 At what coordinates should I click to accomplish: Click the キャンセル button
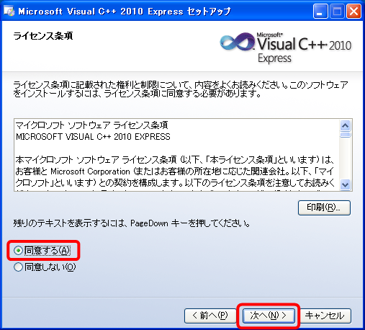tap(325, 316)
